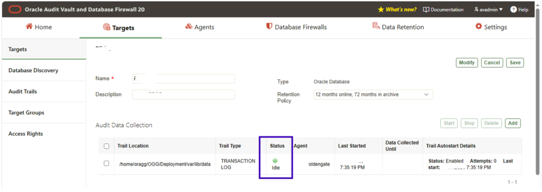Open the Database Firewalls tab
This screenshot has width=542, height=192.
[x=296, y=27]
